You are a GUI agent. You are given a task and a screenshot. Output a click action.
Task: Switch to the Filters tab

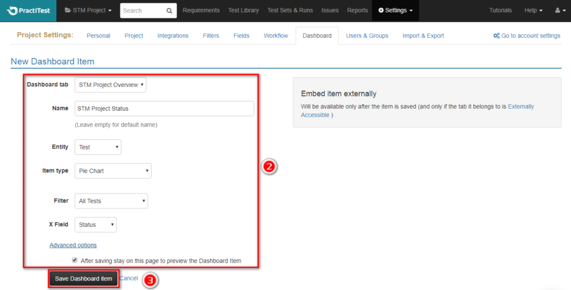pos(211,36)
